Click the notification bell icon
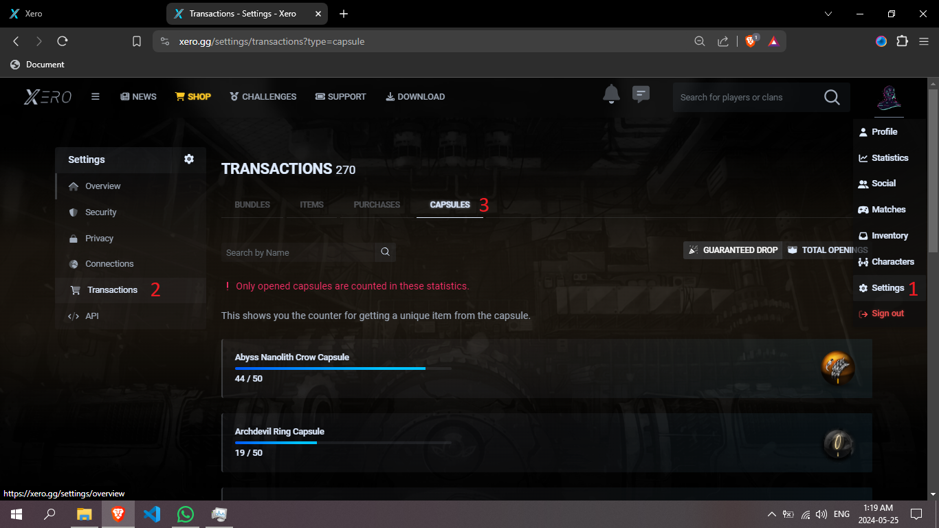Screen dimensions: 939x528 tap(611, 94)
